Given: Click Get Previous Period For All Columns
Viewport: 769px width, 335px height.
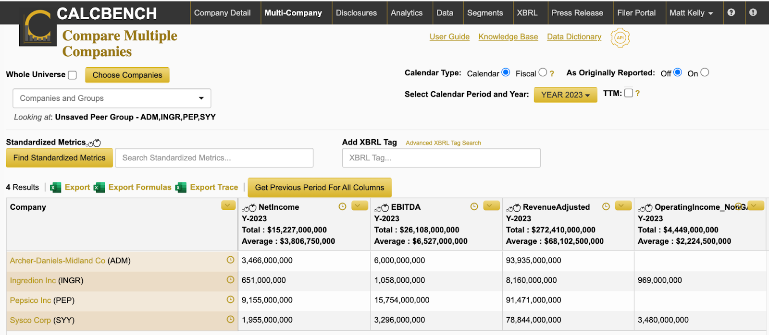Looking at the screenshot, I should click(320, 188).
